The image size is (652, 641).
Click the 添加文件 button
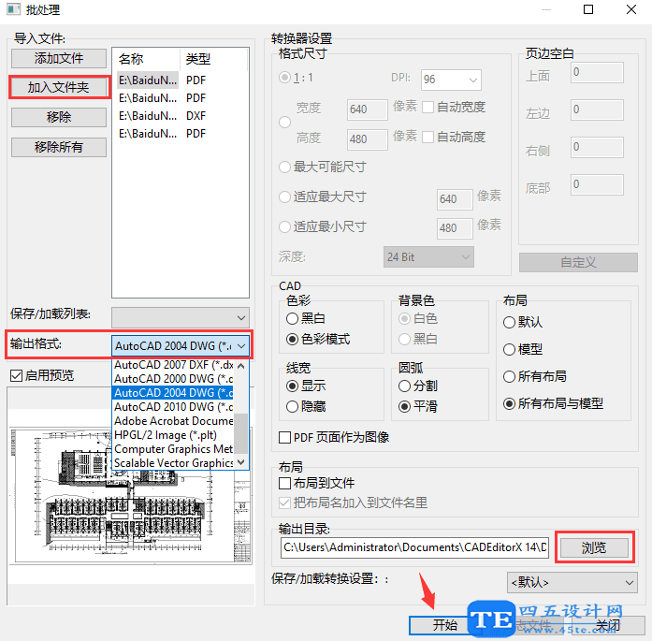click(x=59, y=58)
